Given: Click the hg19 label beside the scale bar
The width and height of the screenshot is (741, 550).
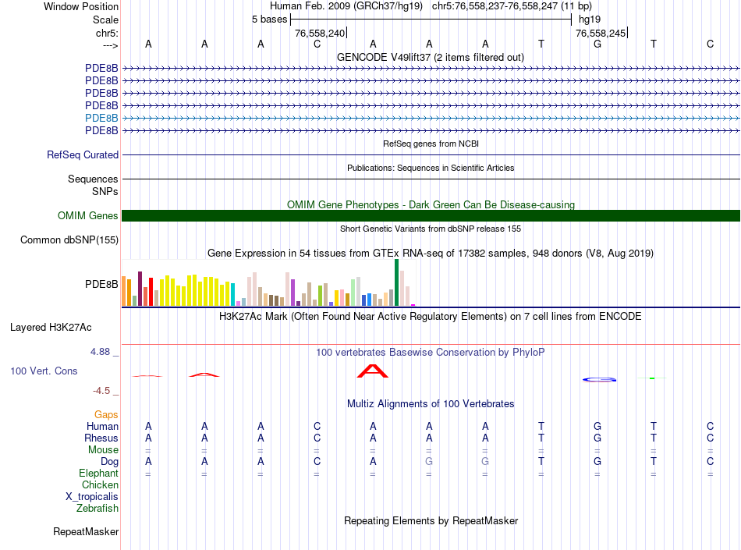Looking at the screenshot, I should coord(590,20).
